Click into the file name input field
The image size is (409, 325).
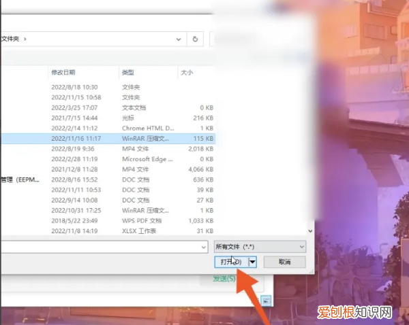click(x=100, y=247)
